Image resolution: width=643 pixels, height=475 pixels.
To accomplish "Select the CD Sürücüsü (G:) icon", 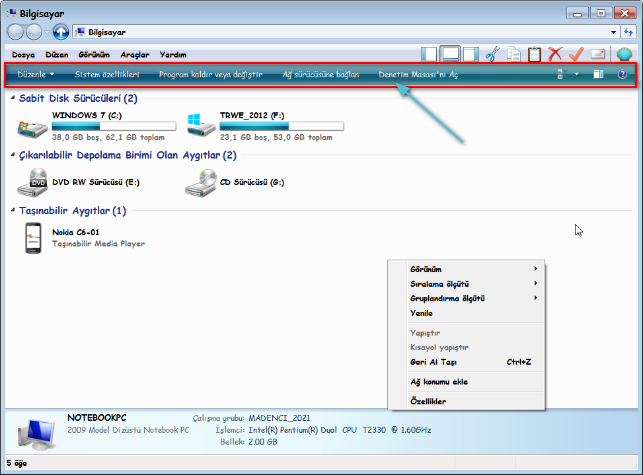I will (x=200, y=183).
